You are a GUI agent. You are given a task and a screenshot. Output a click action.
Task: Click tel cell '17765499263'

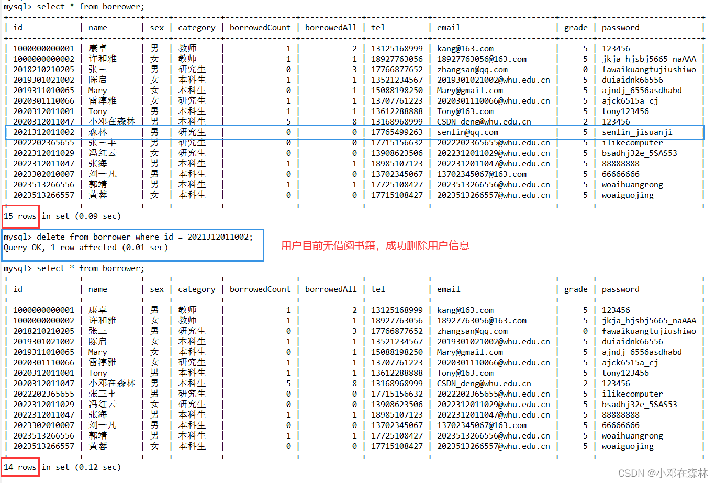(397, 132)
